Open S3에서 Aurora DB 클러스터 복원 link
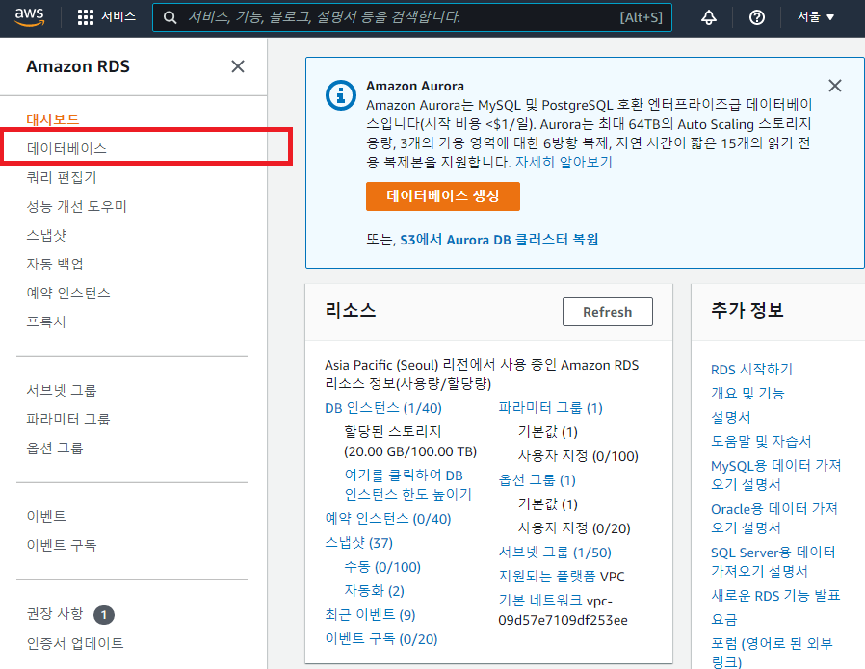The width and height of the screenshot is (865, 669). point(499,240)
